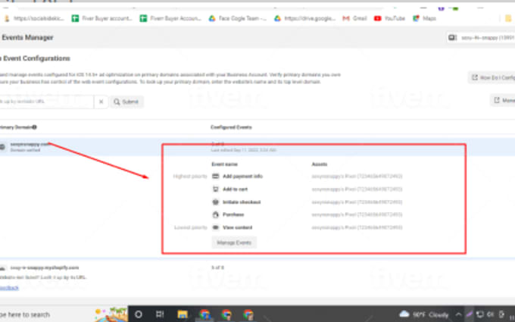Viewport: 515px width, 322px height.
Task: Select the Initiate checkout event name
Action: point(242,202)
